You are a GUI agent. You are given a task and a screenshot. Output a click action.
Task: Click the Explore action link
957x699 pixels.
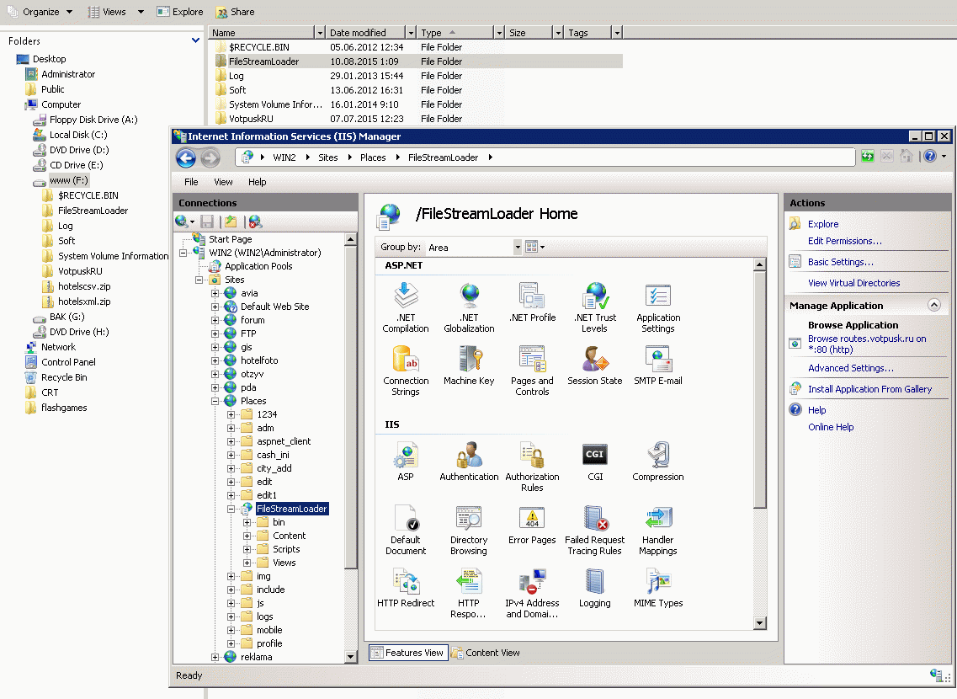(x=822, y=224)
